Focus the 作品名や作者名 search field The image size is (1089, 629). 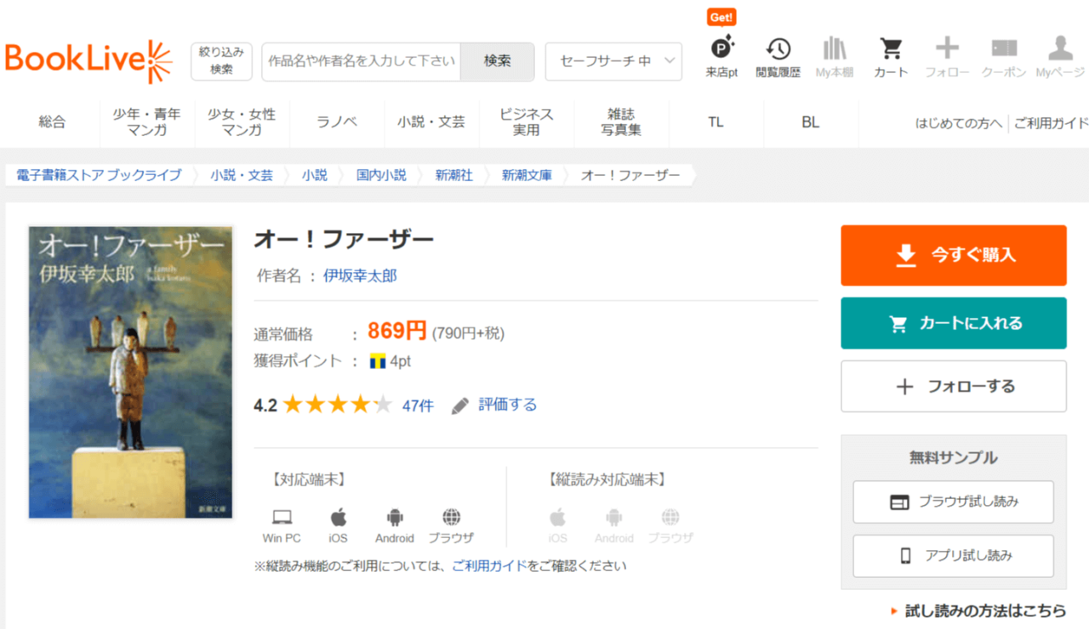coord(362,61)
